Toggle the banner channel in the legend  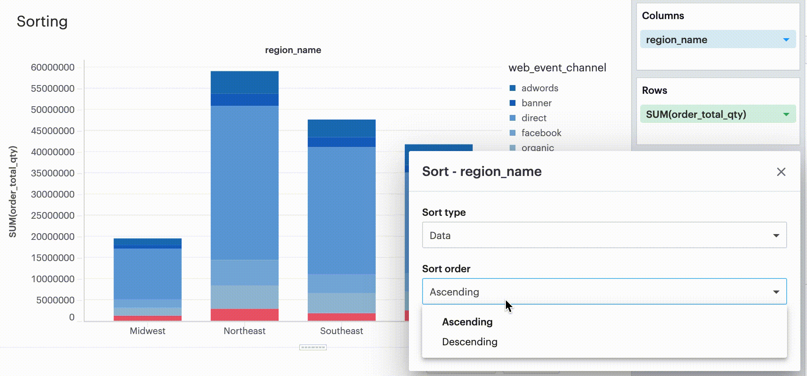(536, 103)
